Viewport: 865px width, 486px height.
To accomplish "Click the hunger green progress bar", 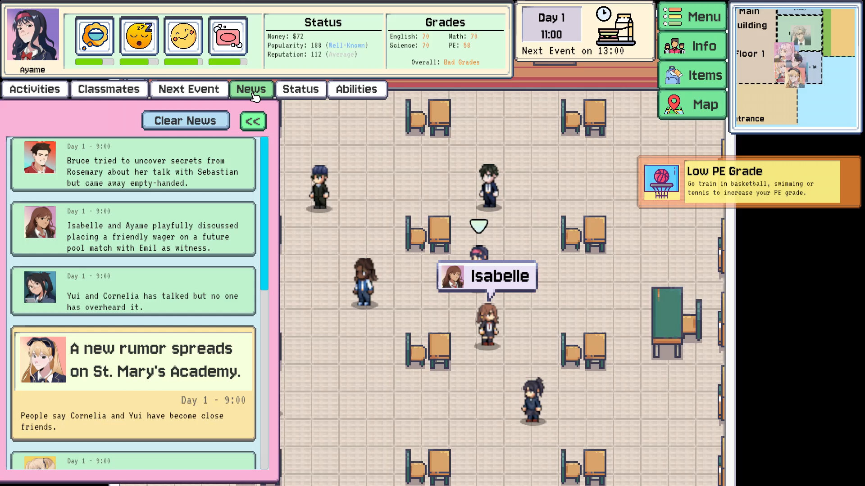I will (x=95, y=62).
